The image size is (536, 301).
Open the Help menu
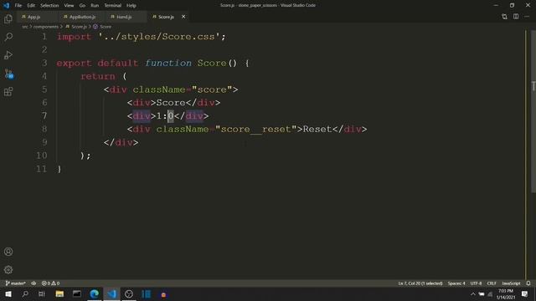coord(131,6)
